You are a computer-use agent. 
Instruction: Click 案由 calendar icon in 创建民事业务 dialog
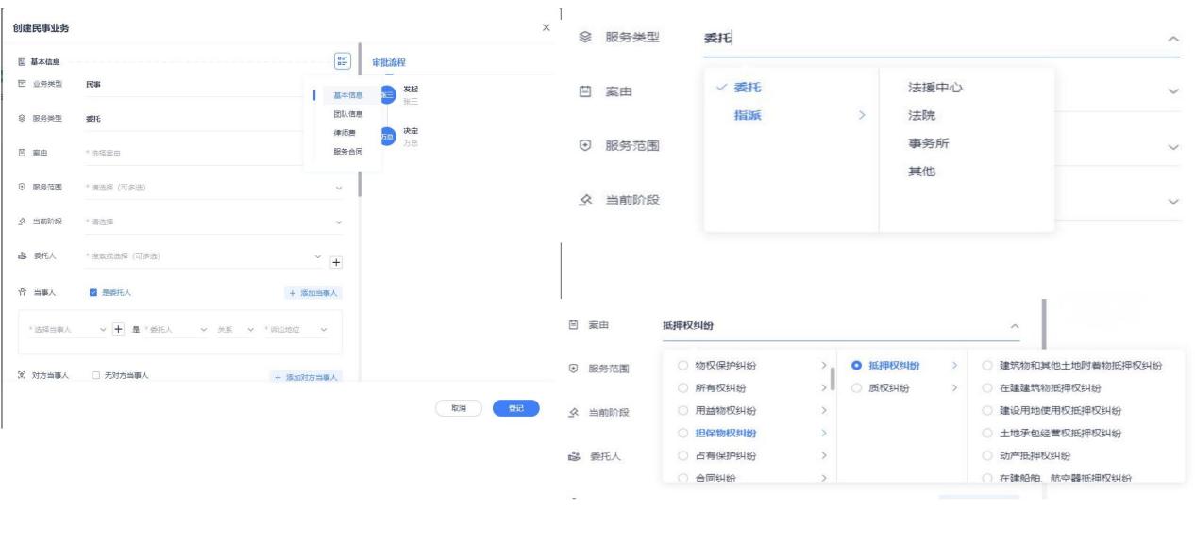(23, 153)
